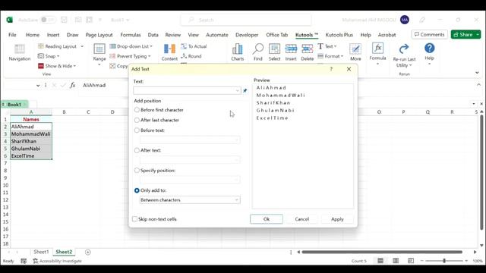Image resolution: width=486 pixels, height=273 pixels.
Task: Select cell containing MohammadWali
Action: (x=31, y=134)
